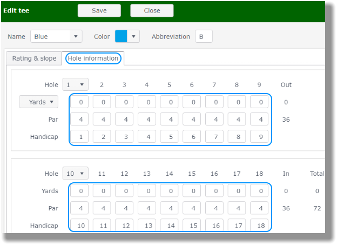This screenshot has height=245, width=337.
Task: Click the Out column header
Action: [x=286, y=84]
